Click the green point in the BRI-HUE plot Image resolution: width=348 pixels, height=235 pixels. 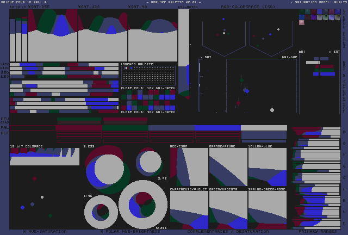point(241,80)
